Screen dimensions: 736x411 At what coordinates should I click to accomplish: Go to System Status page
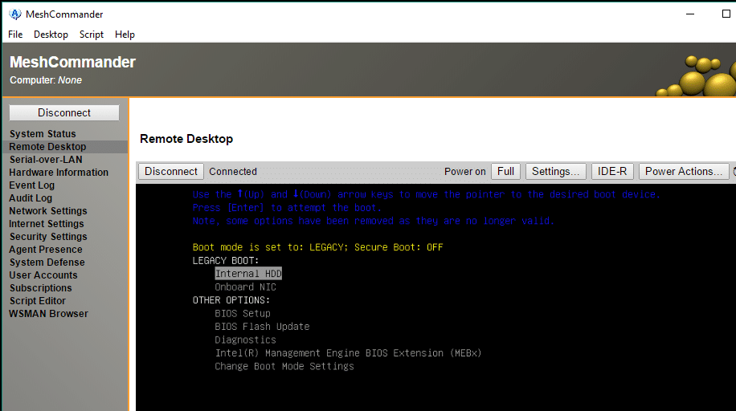[x=43, y=134]
